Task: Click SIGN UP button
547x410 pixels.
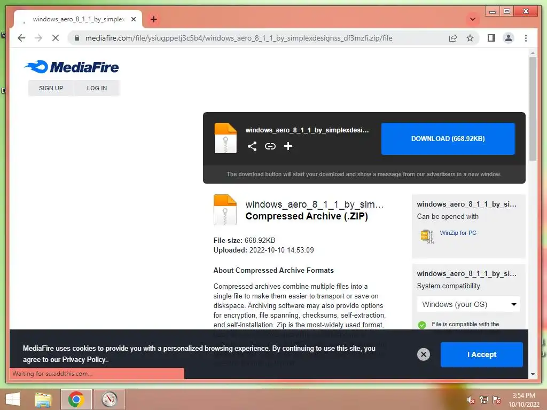Action: pyautogui.click(x=51, y=88)
